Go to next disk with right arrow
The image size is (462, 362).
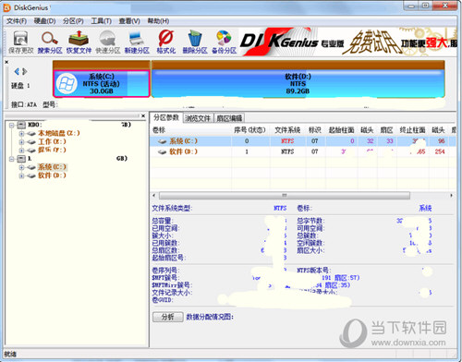pyautogui.click(x=25, y=71)
